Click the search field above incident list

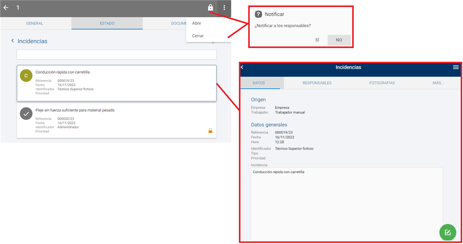click(x=116, y=54)
